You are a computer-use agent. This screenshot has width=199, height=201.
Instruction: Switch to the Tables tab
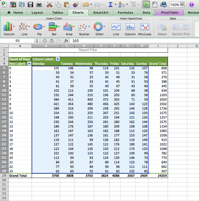click(58, 13)
